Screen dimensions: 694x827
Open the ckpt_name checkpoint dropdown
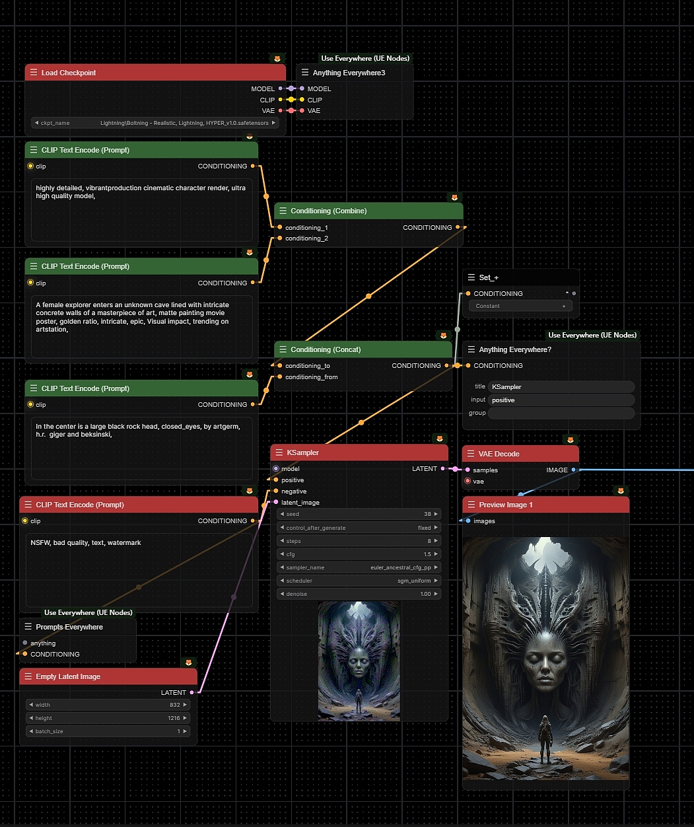tap(155, 123)
